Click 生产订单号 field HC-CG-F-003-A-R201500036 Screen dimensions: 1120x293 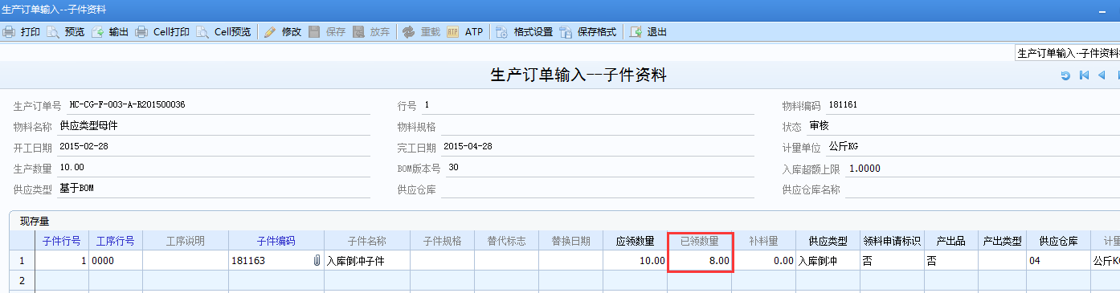tap(219, 105)
